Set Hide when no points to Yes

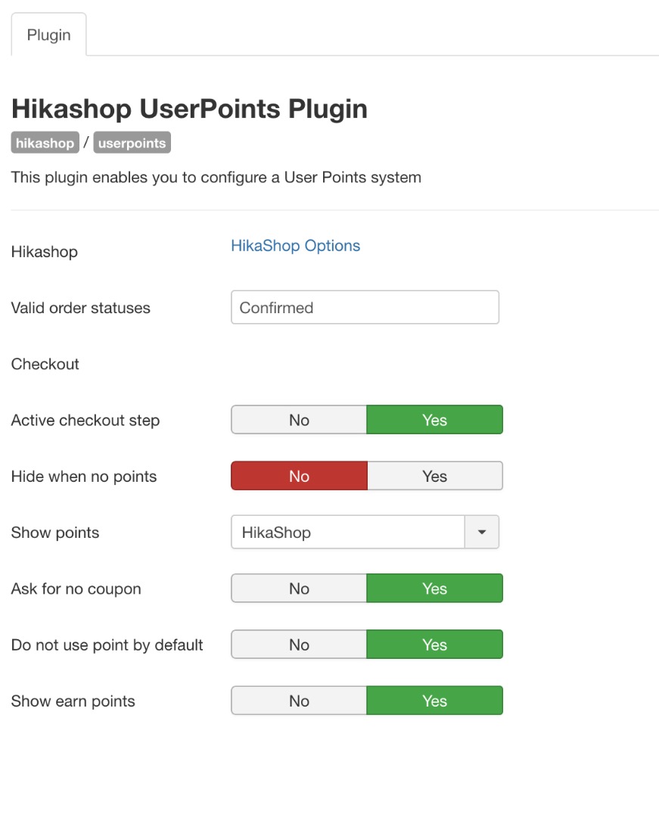434,477
